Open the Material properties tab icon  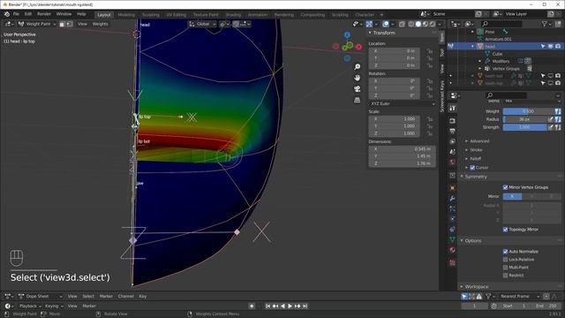(x=453, y=250)
